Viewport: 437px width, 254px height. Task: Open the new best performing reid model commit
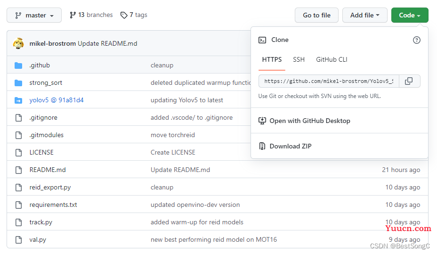point(214,239)
